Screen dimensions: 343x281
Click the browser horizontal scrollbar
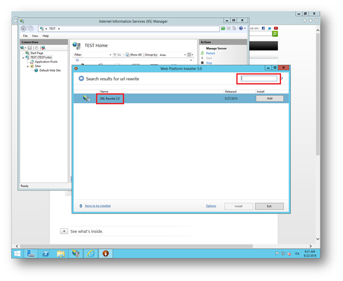click(136, 246)
